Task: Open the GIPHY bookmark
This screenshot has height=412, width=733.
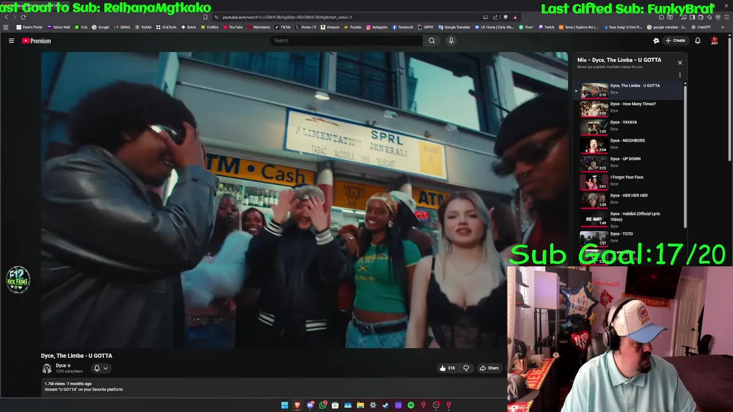Action: 425,27
